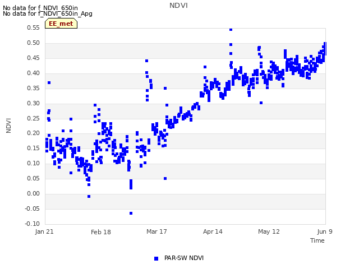Click the topmost outlier data point near 0.55
Image resolution: width=359 pixels, height=269 pixels.
click(x=231, y=30)
